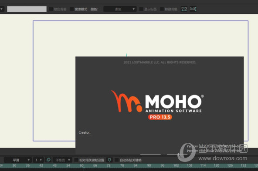This screenshot has height=171, width=258.
Task: Toggle the 自动冻结关键帧 checkbox
Action: coord(116,160)
